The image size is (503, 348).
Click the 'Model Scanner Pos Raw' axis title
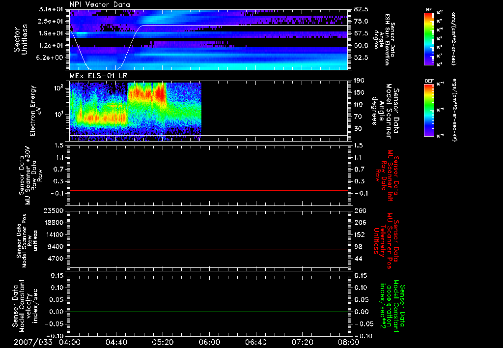point(27,241)
